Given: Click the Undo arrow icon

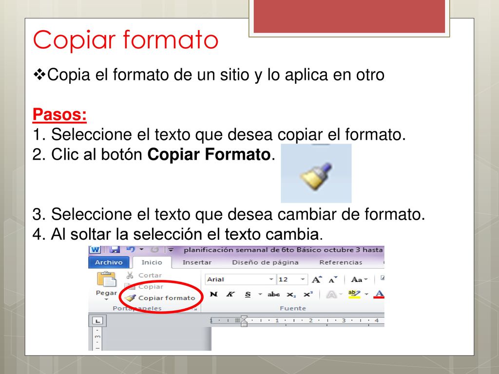Looking at the screenshot, I should click(131, 250).
